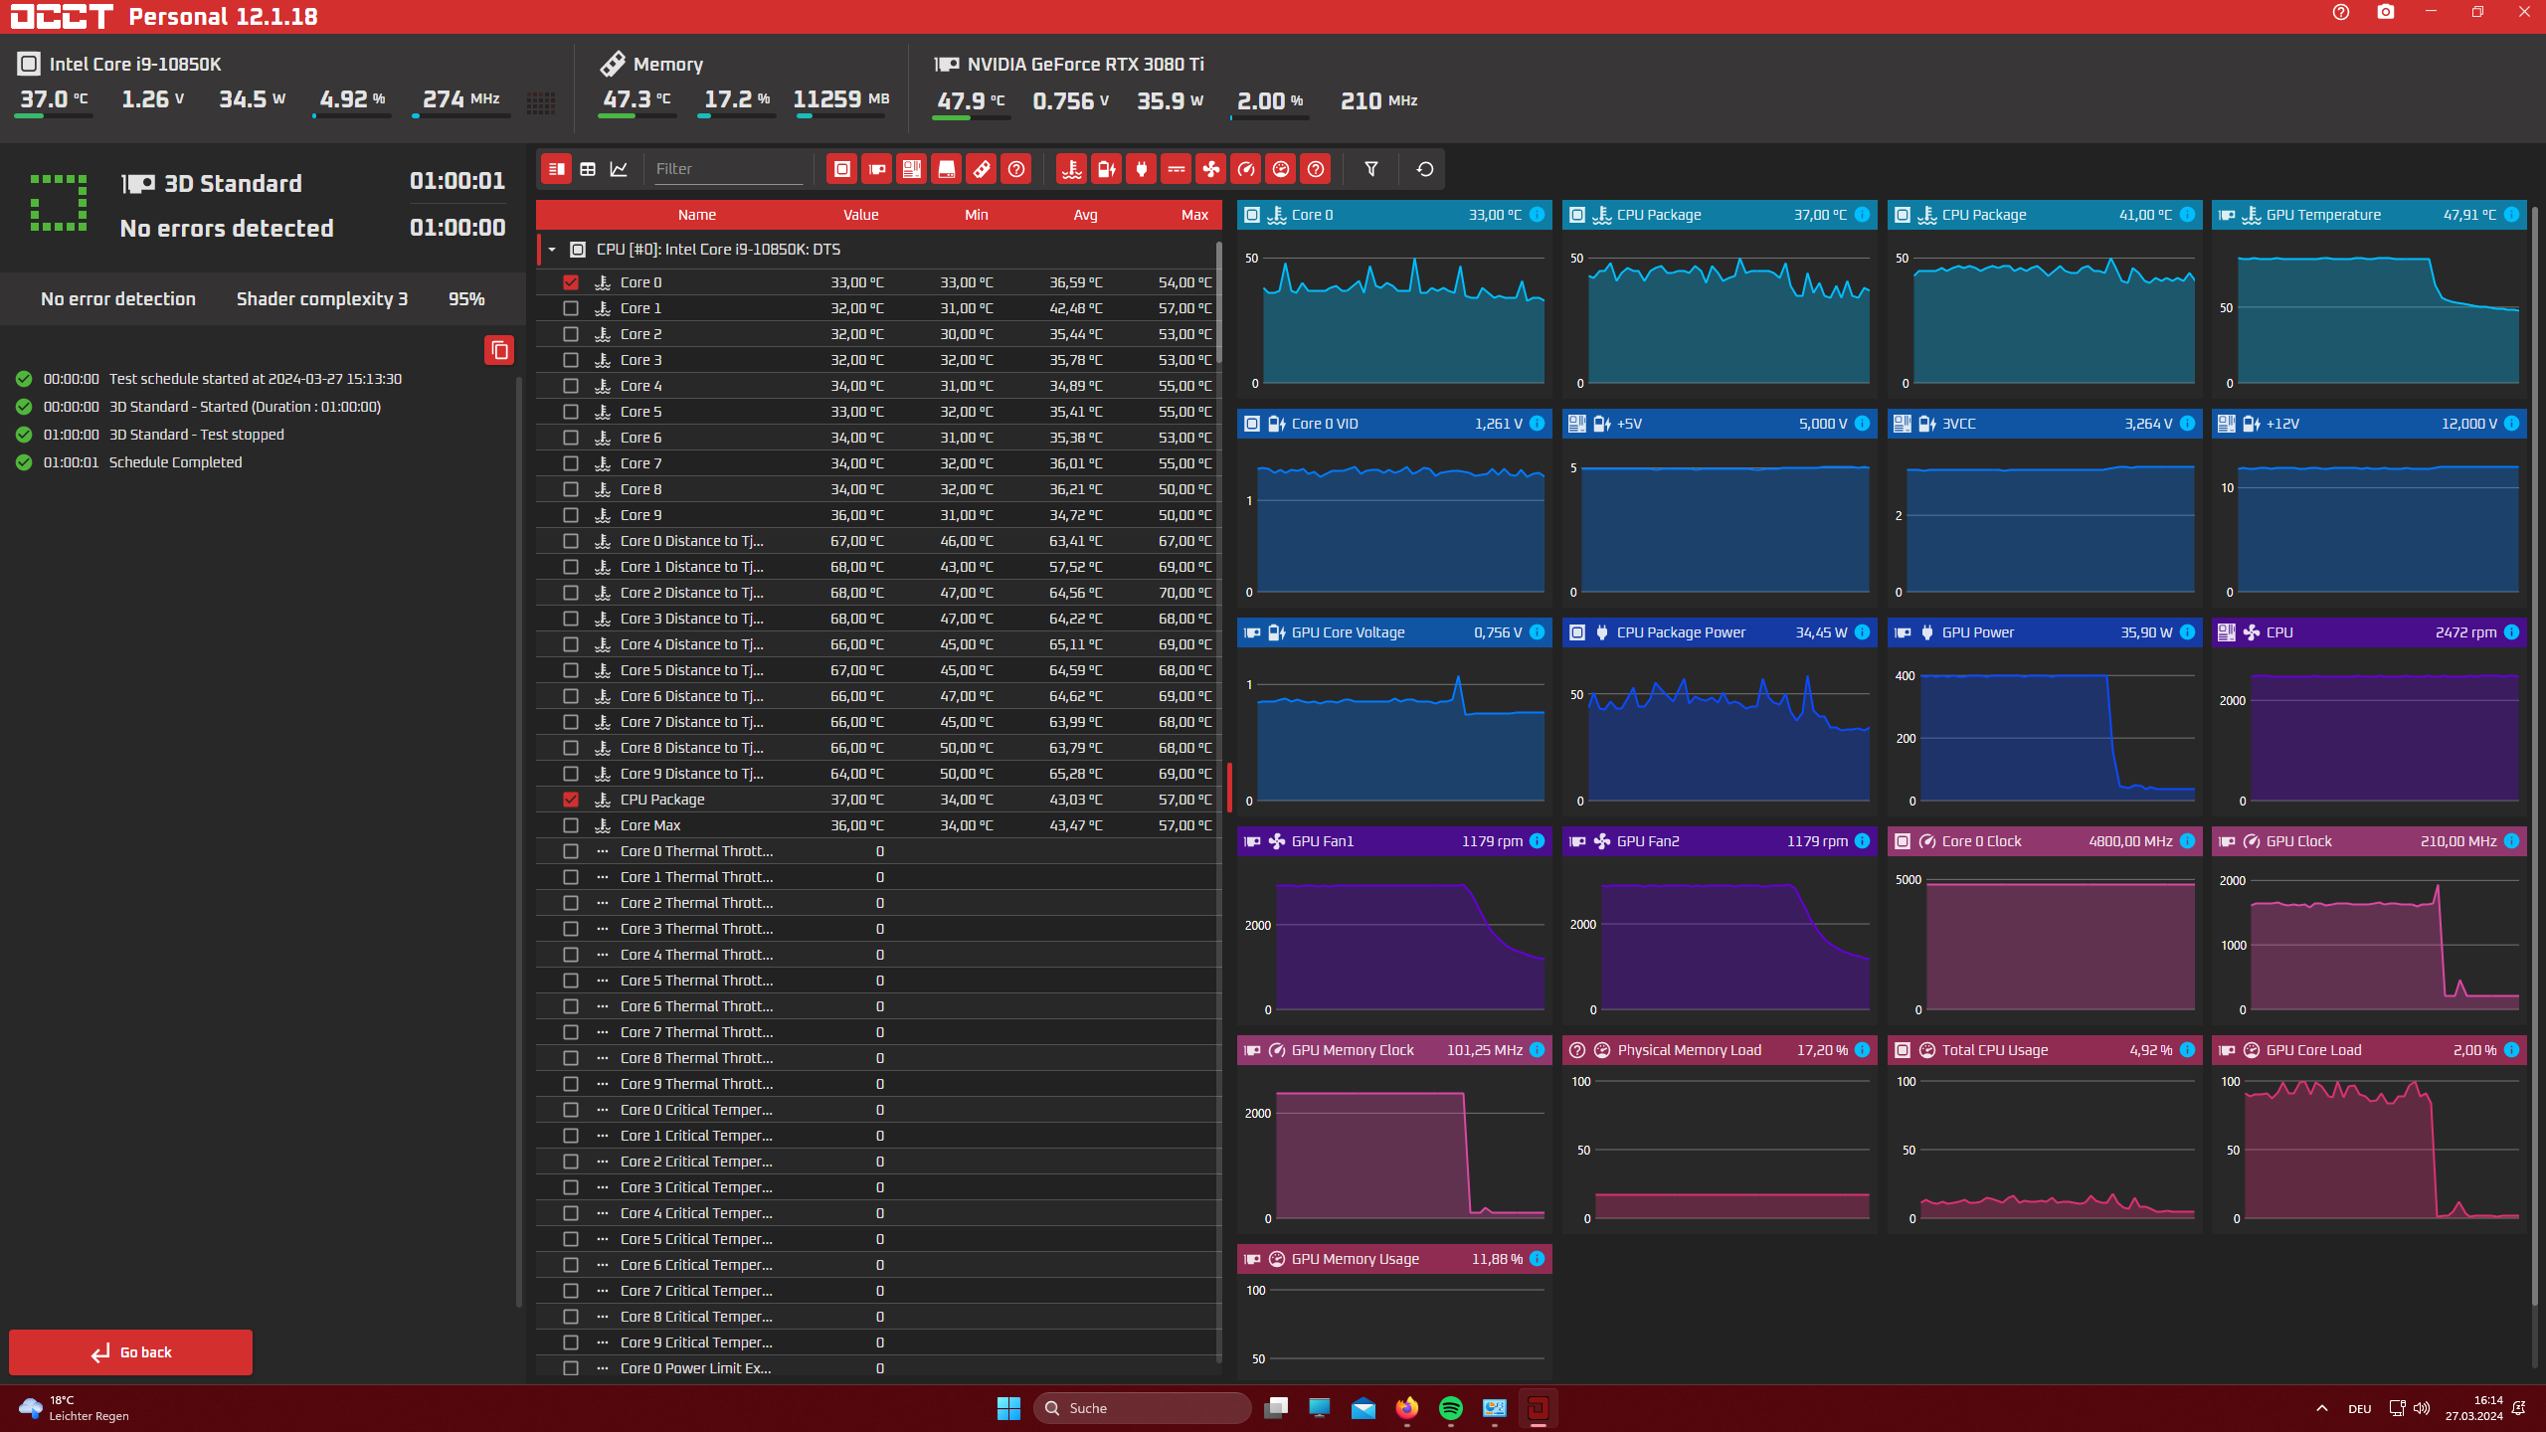Viewport: 2546px width, 1432px height.
Task: Check the Core 9 temperature checkbox
Action: (x=571, y=515)
